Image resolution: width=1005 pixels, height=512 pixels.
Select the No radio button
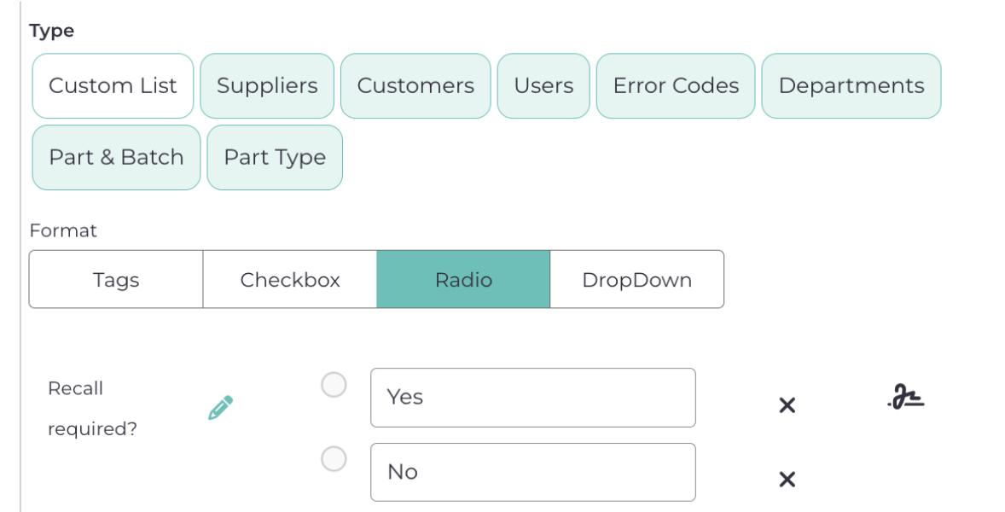pos(334,459)
